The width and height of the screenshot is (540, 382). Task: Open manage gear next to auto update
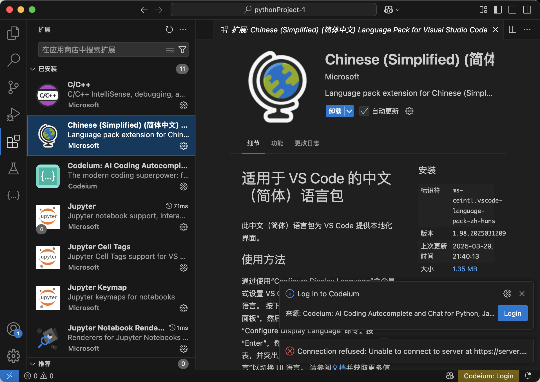[x=409, y=111]
